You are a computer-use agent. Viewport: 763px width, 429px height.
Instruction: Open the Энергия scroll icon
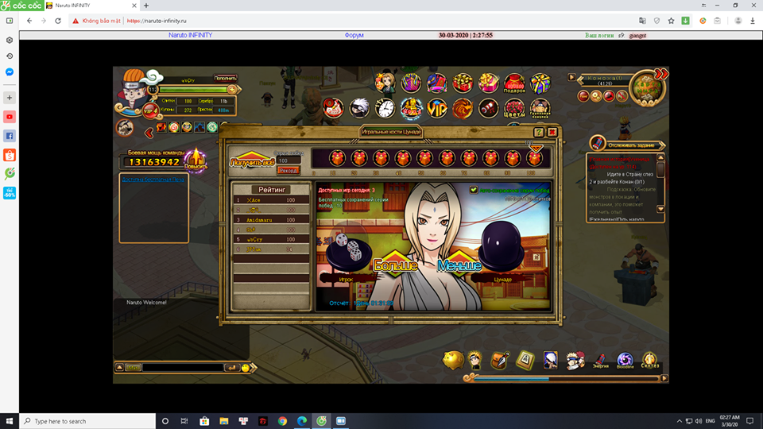[x=601, y=361]
